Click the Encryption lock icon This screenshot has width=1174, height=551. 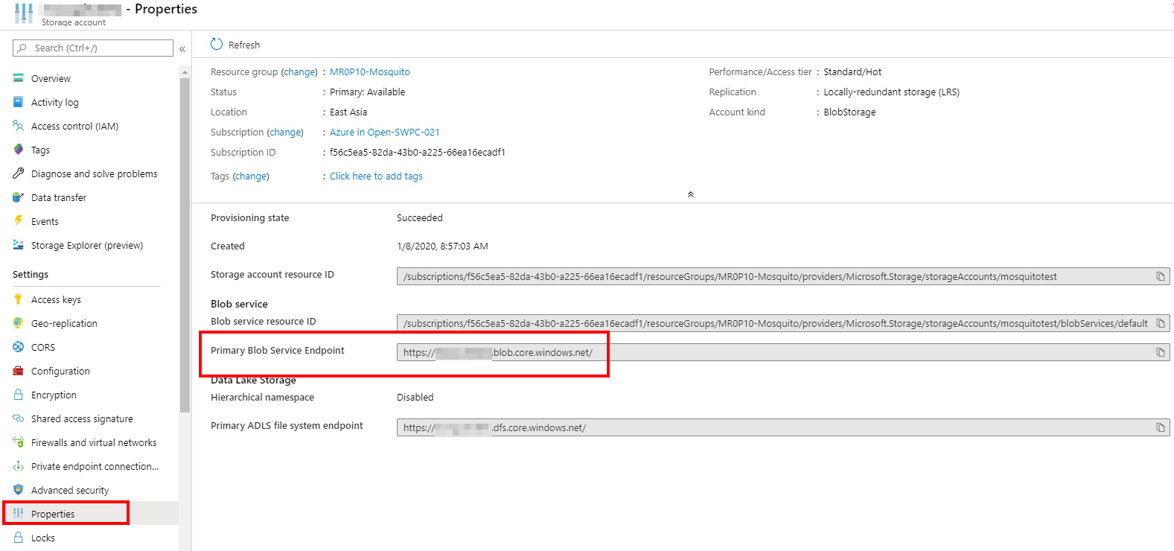18,395
